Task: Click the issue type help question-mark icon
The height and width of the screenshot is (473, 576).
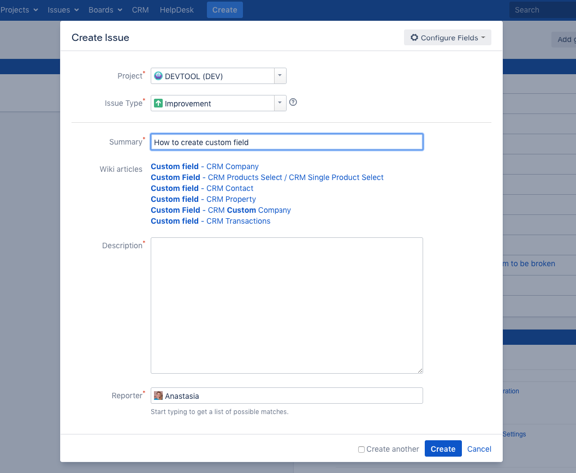Action: pyautogui.click(x=293, y=103)
